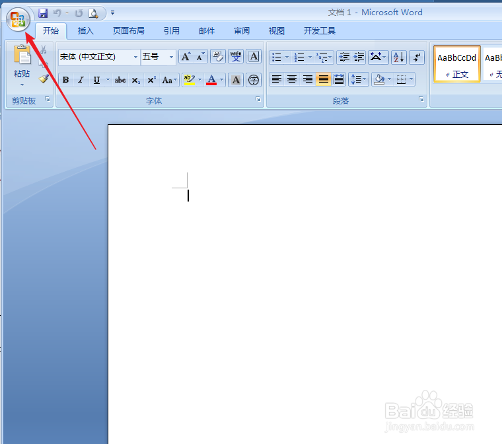502x444 pixels.
Task: Open Print Preview from Quick Access
Action: click(93, 13)
